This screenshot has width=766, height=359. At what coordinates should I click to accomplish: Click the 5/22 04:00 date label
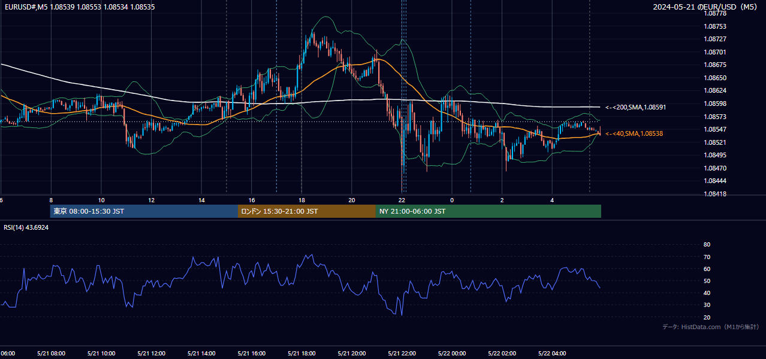coord(552,353)
